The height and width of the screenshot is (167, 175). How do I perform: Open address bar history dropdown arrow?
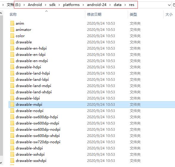point(169,5)
